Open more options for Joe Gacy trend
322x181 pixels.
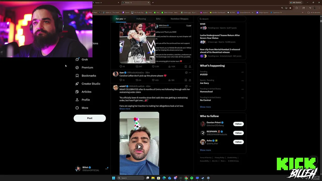pos(243,81)
